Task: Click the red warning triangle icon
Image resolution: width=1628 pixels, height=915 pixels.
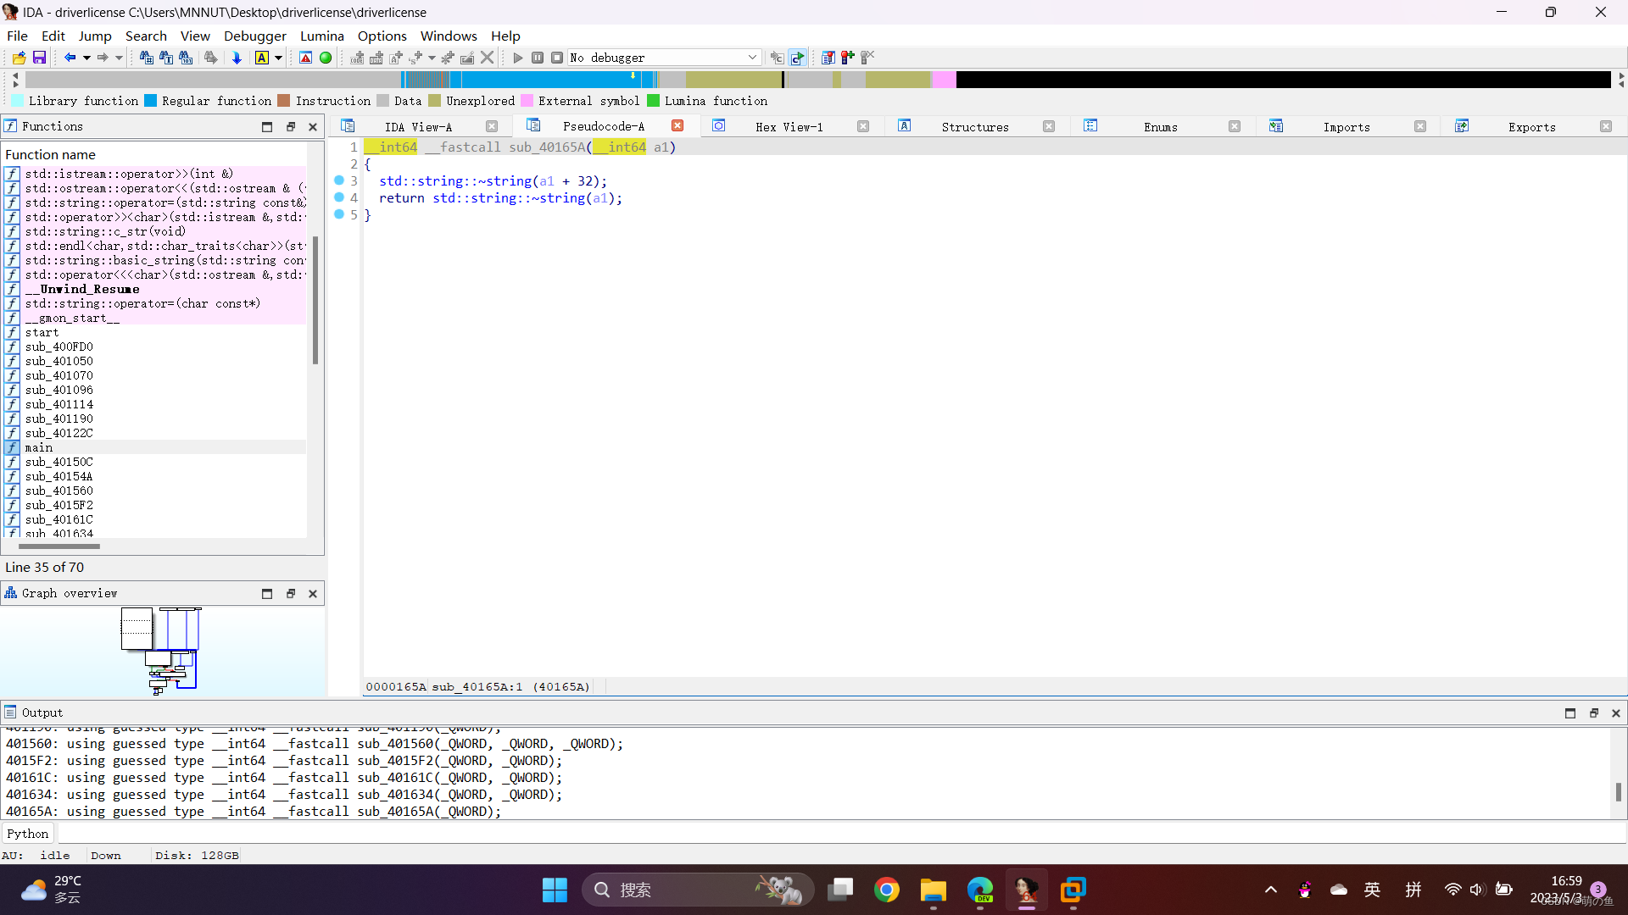Action: (306, 58)
